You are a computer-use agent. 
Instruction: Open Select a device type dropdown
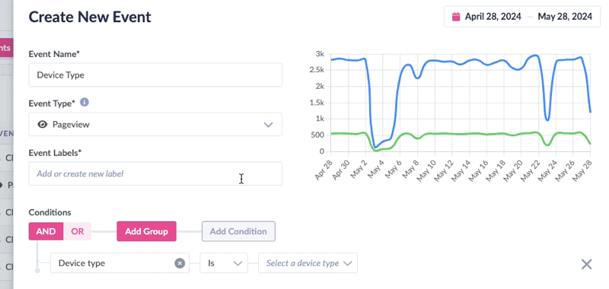[308, 263]
